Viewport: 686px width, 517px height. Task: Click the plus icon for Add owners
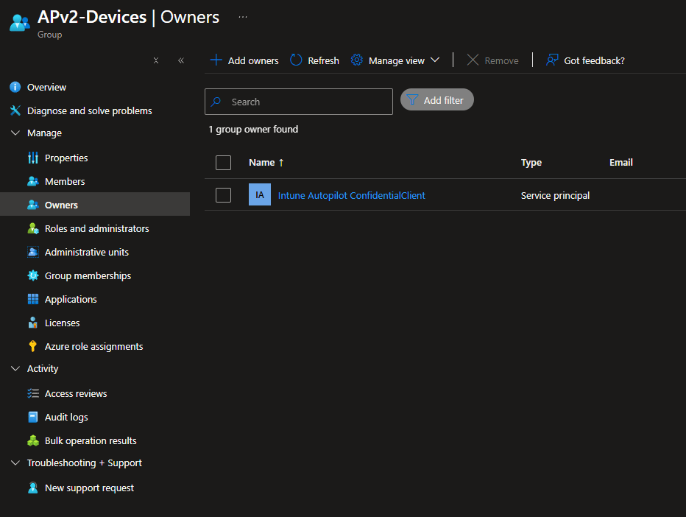(216, 60)
